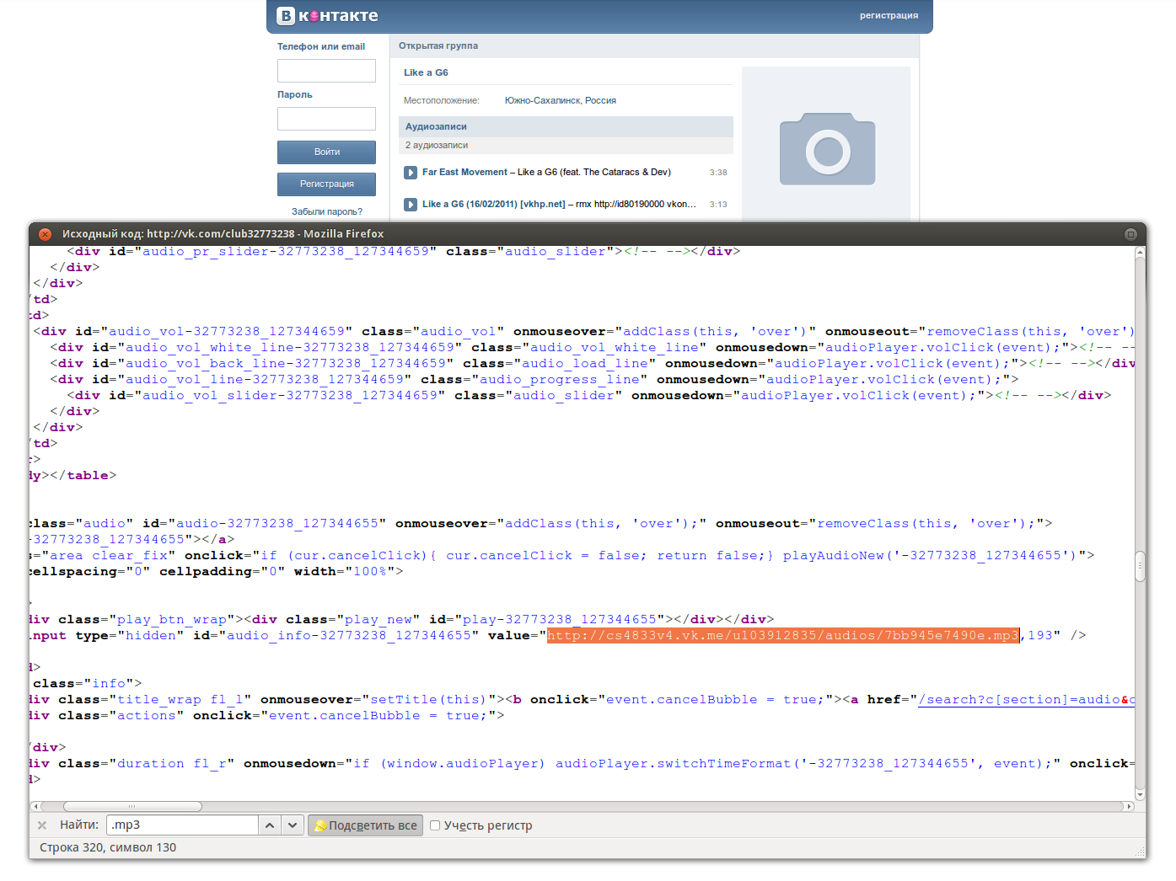1176x881 pixels.
Task: Open the /search?c[section]=audio href link
Action: [1026, 700]
